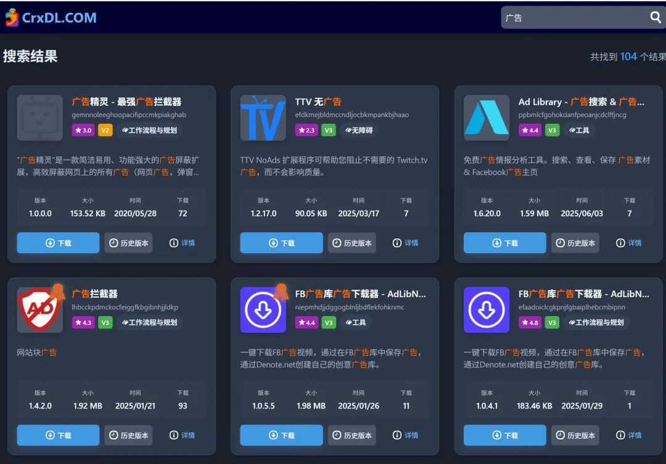This screenshot has height=464, width=666.
Task: View 历史版本 of 广告精灵
Action: pos(128,243)
